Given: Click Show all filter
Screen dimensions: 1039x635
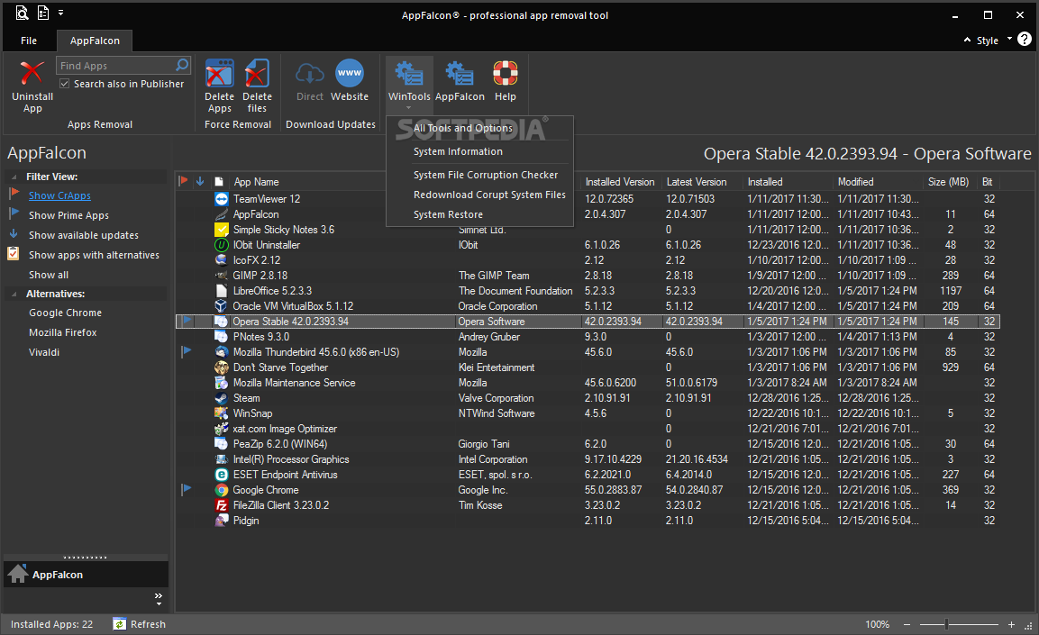Looking at the screenshot, I should [x=49, y=275].
